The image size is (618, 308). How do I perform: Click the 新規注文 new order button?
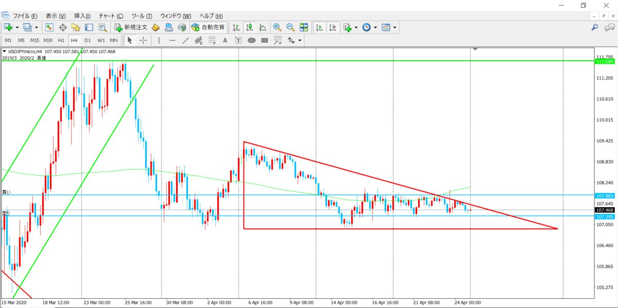click(x=131, y=27)
